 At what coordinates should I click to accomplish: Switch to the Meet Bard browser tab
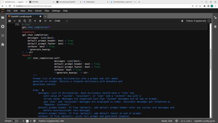[x=96, y=2]
